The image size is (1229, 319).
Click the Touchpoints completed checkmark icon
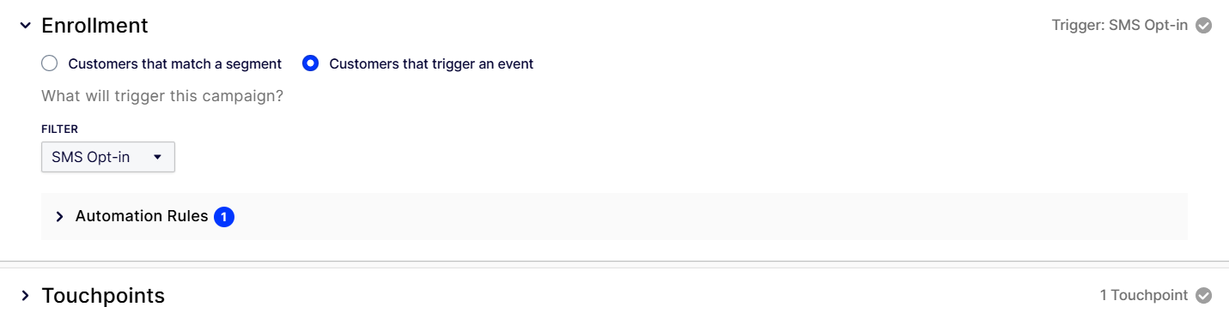pos(1204,296)
